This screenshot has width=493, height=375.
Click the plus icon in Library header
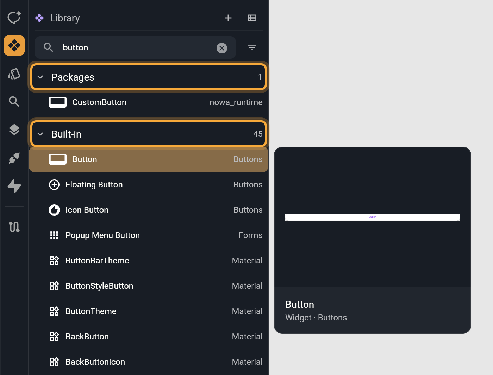point(228,18)
